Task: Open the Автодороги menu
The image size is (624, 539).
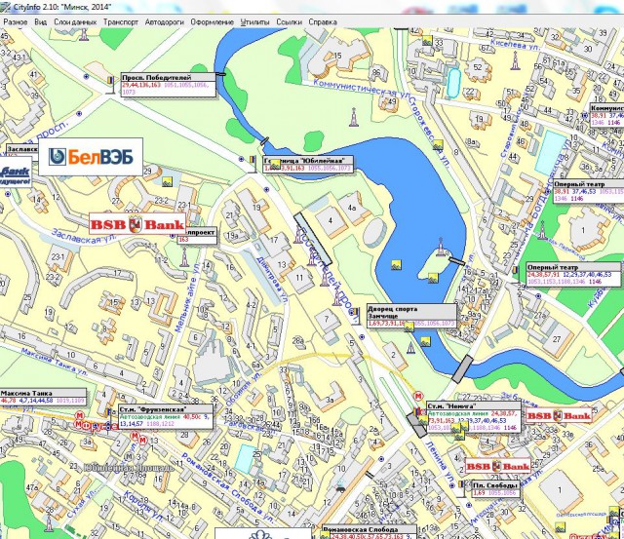Action: [165, 21]
